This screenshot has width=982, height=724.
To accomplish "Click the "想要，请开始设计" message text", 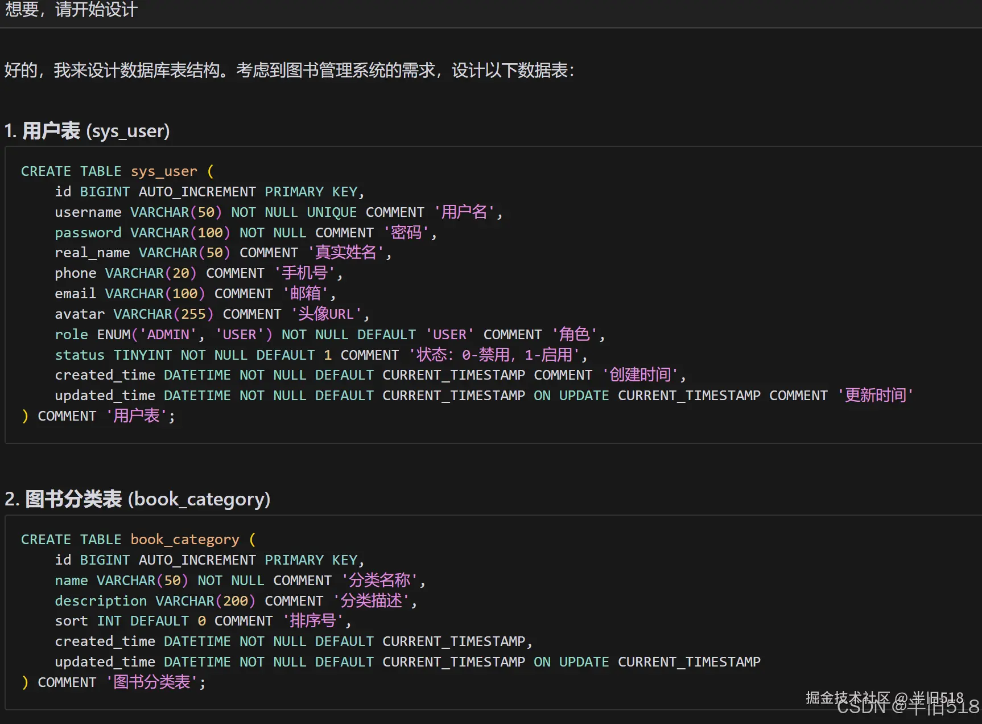I will point(71,10).
